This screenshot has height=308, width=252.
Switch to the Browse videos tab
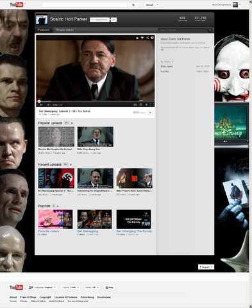pyautogui.click(x=65, y=30)
